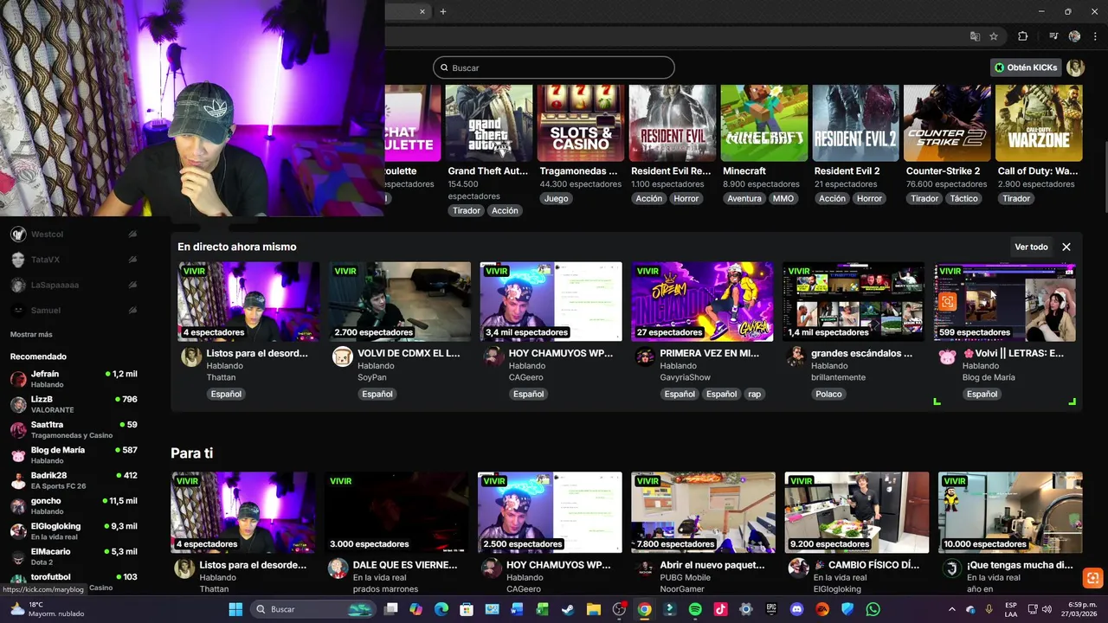Open the Settings gear in the taskbar
The height and width of the screenshot is (623, 1108).
(x=746, y=609)
